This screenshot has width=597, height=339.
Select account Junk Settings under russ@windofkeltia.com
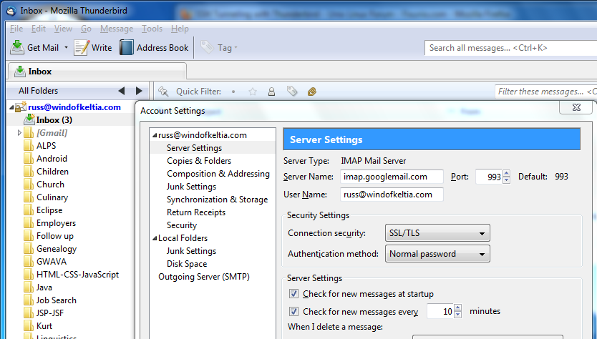pos(191,187)
